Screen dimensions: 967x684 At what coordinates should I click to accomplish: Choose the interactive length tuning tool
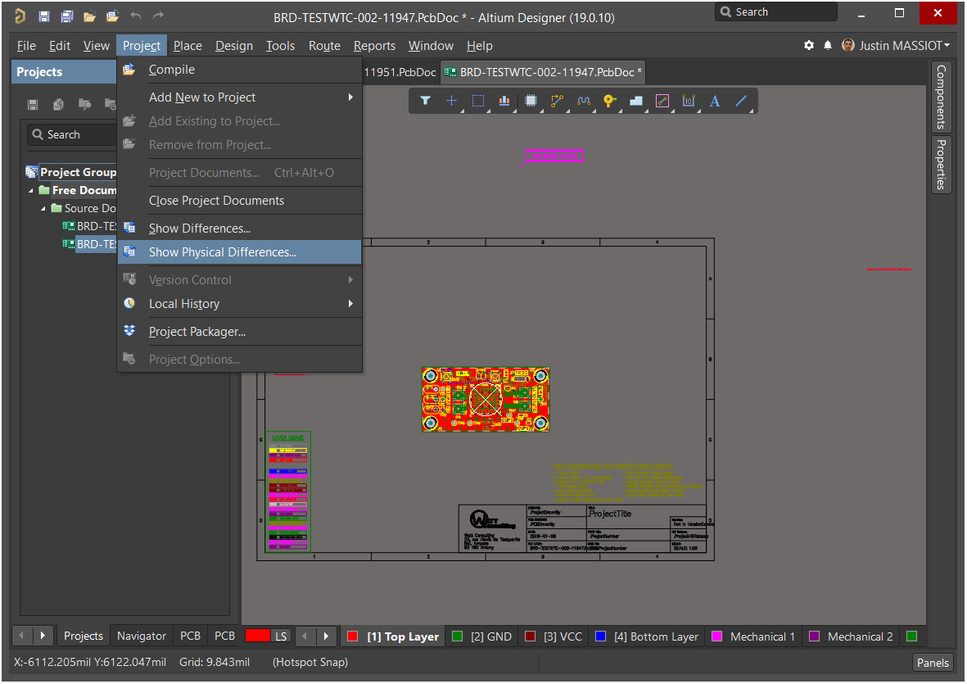point(584,101)
